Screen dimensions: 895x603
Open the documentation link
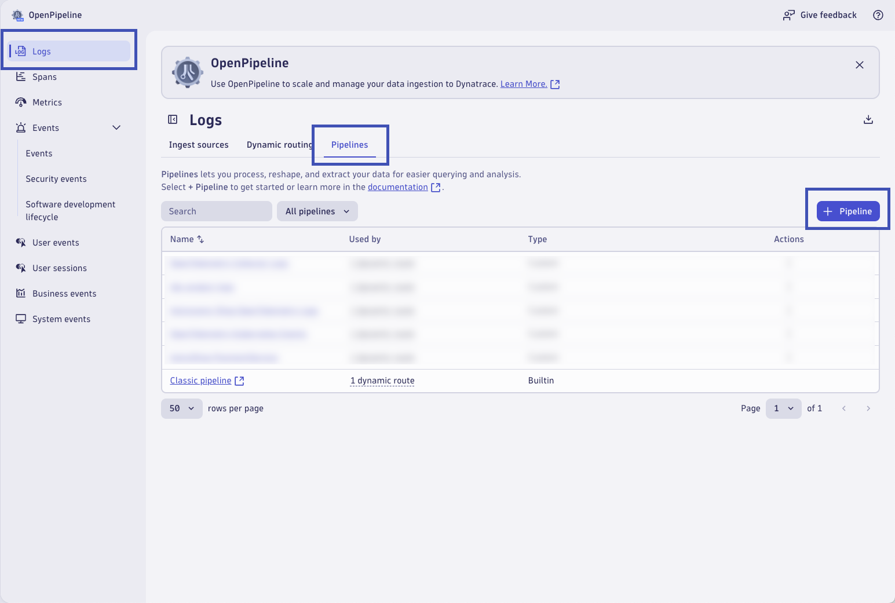click(398, 187)
